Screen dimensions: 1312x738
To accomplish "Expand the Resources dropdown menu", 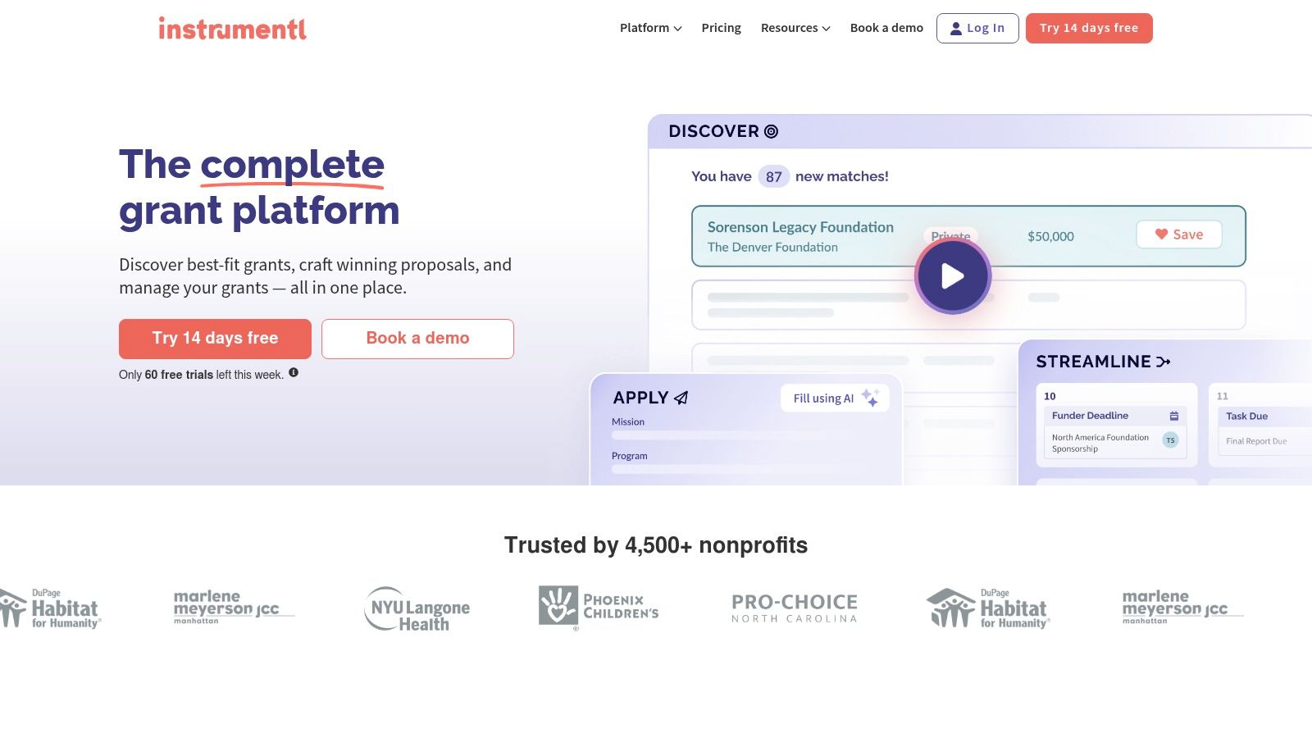I will [x=795, y=28].
